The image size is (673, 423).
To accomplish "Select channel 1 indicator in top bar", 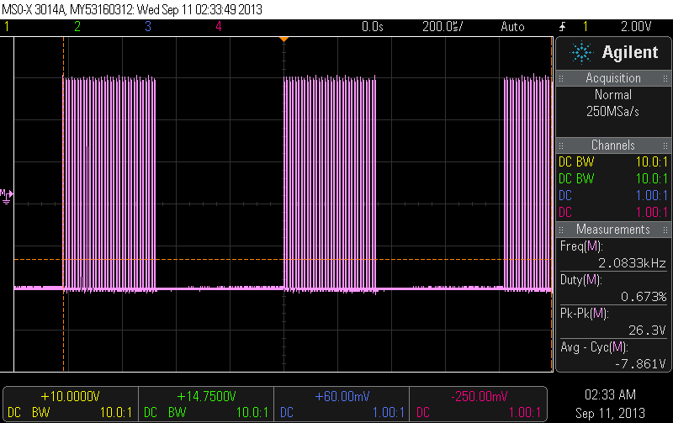I will [x=7, y=27].
